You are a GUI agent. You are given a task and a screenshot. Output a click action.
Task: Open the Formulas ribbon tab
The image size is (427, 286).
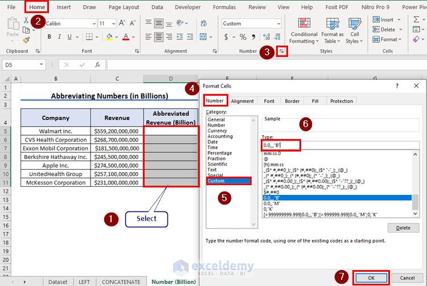tap(224, 7)
